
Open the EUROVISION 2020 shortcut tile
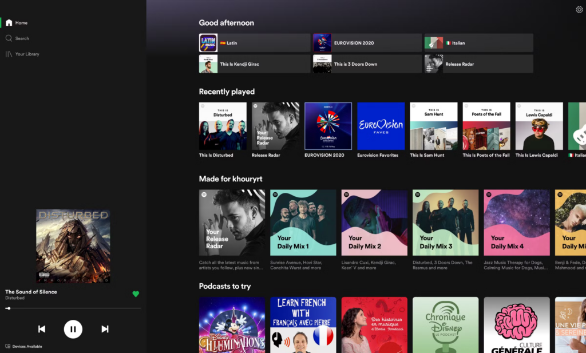(x=367, y=43)
